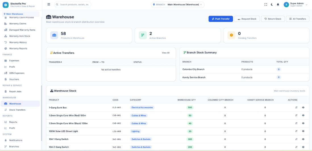
Task: Click Request Stock button
Action: (247, 19)
